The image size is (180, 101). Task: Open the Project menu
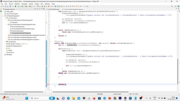[x=37, y=4]
